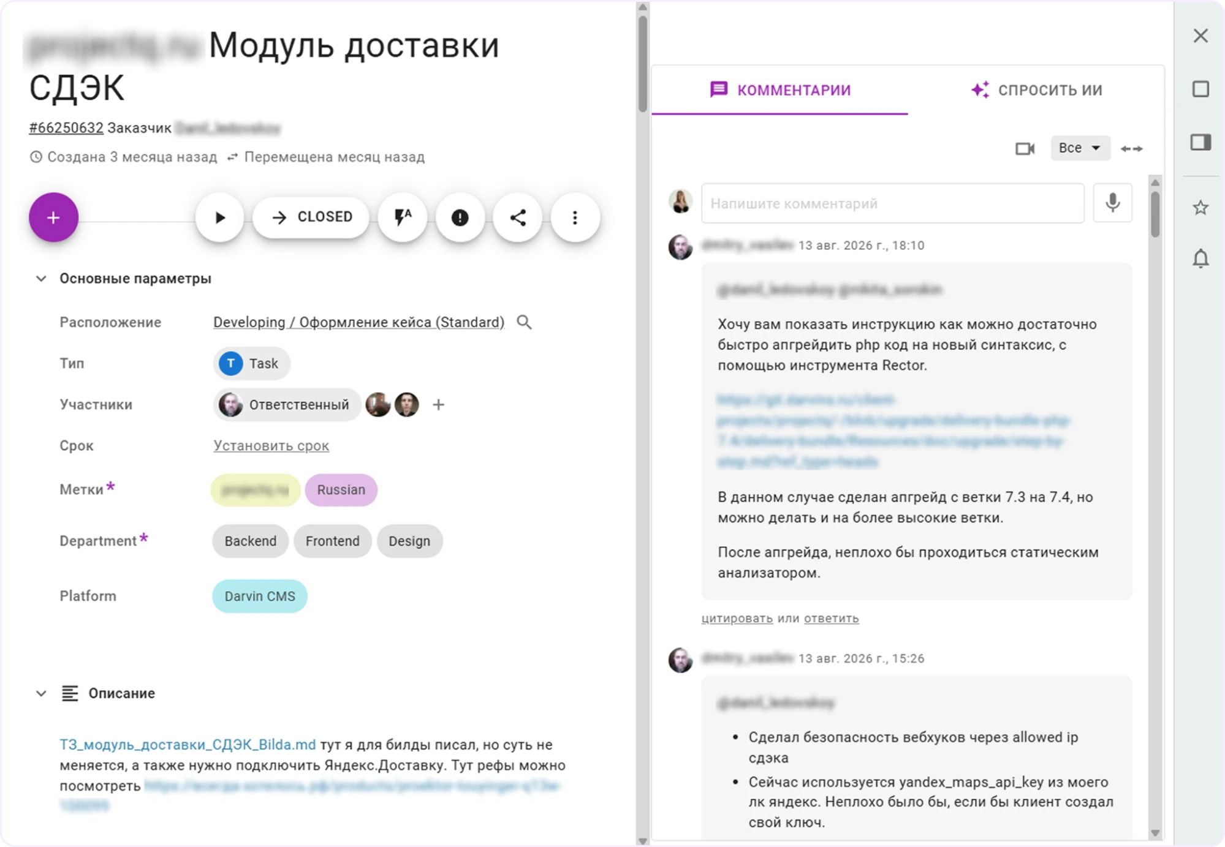
Task: Click the Backend department chip
Action: pyautogui.click(x=250, y=541)
